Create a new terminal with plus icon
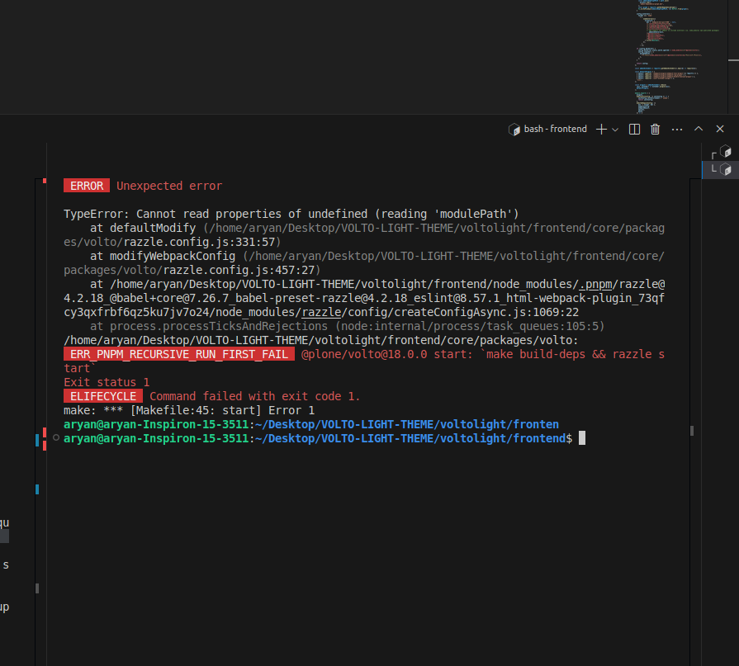739x666 pixels. click(x=601, y=129)
